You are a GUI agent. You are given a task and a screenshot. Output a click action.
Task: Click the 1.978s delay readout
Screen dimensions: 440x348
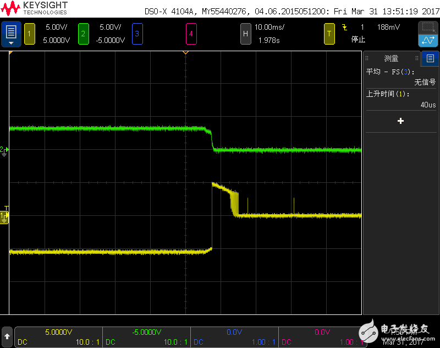click(x=269, y=40)
